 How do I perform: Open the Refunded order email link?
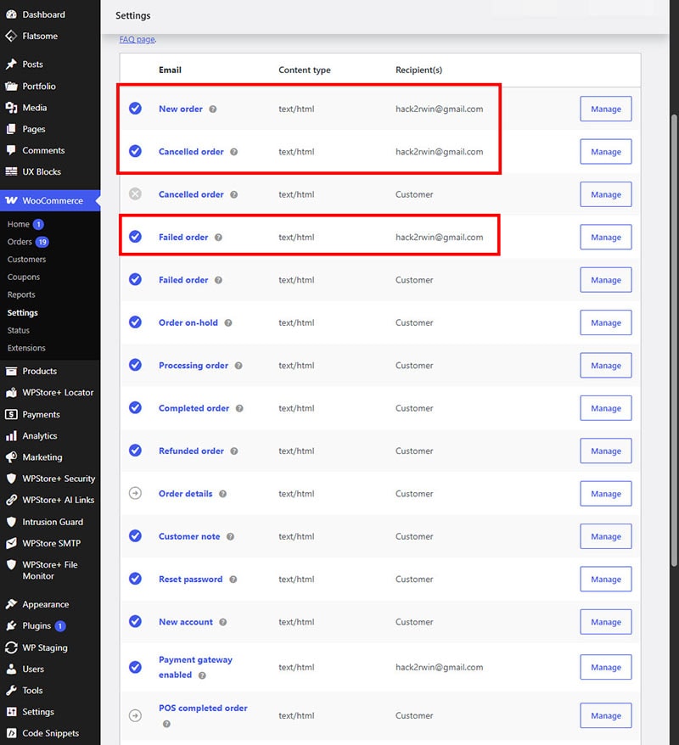pos(191,451)
